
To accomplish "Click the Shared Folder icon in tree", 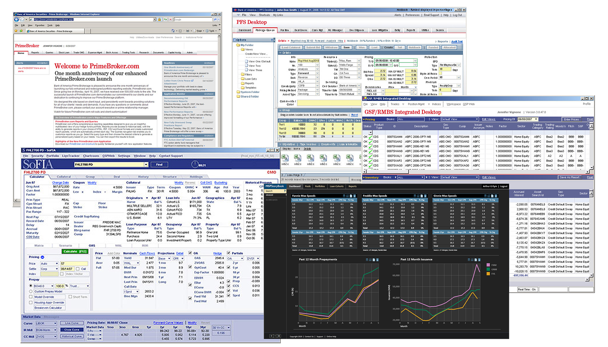I will click(238, 96).
